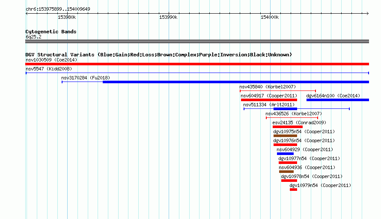Open the nsv511334 (Arlt2011) label

[x=269, y=105]
